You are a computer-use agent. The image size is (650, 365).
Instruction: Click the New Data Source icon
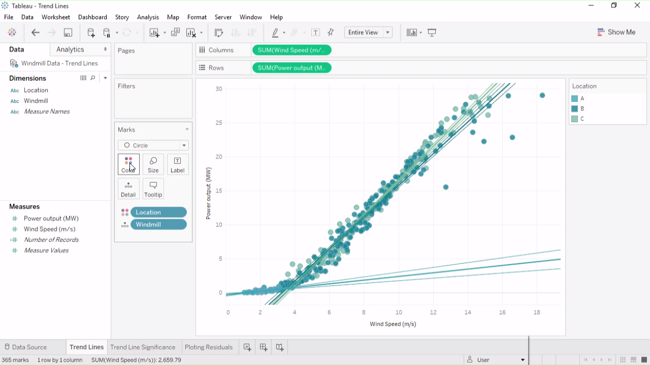(x=91, y=32)
